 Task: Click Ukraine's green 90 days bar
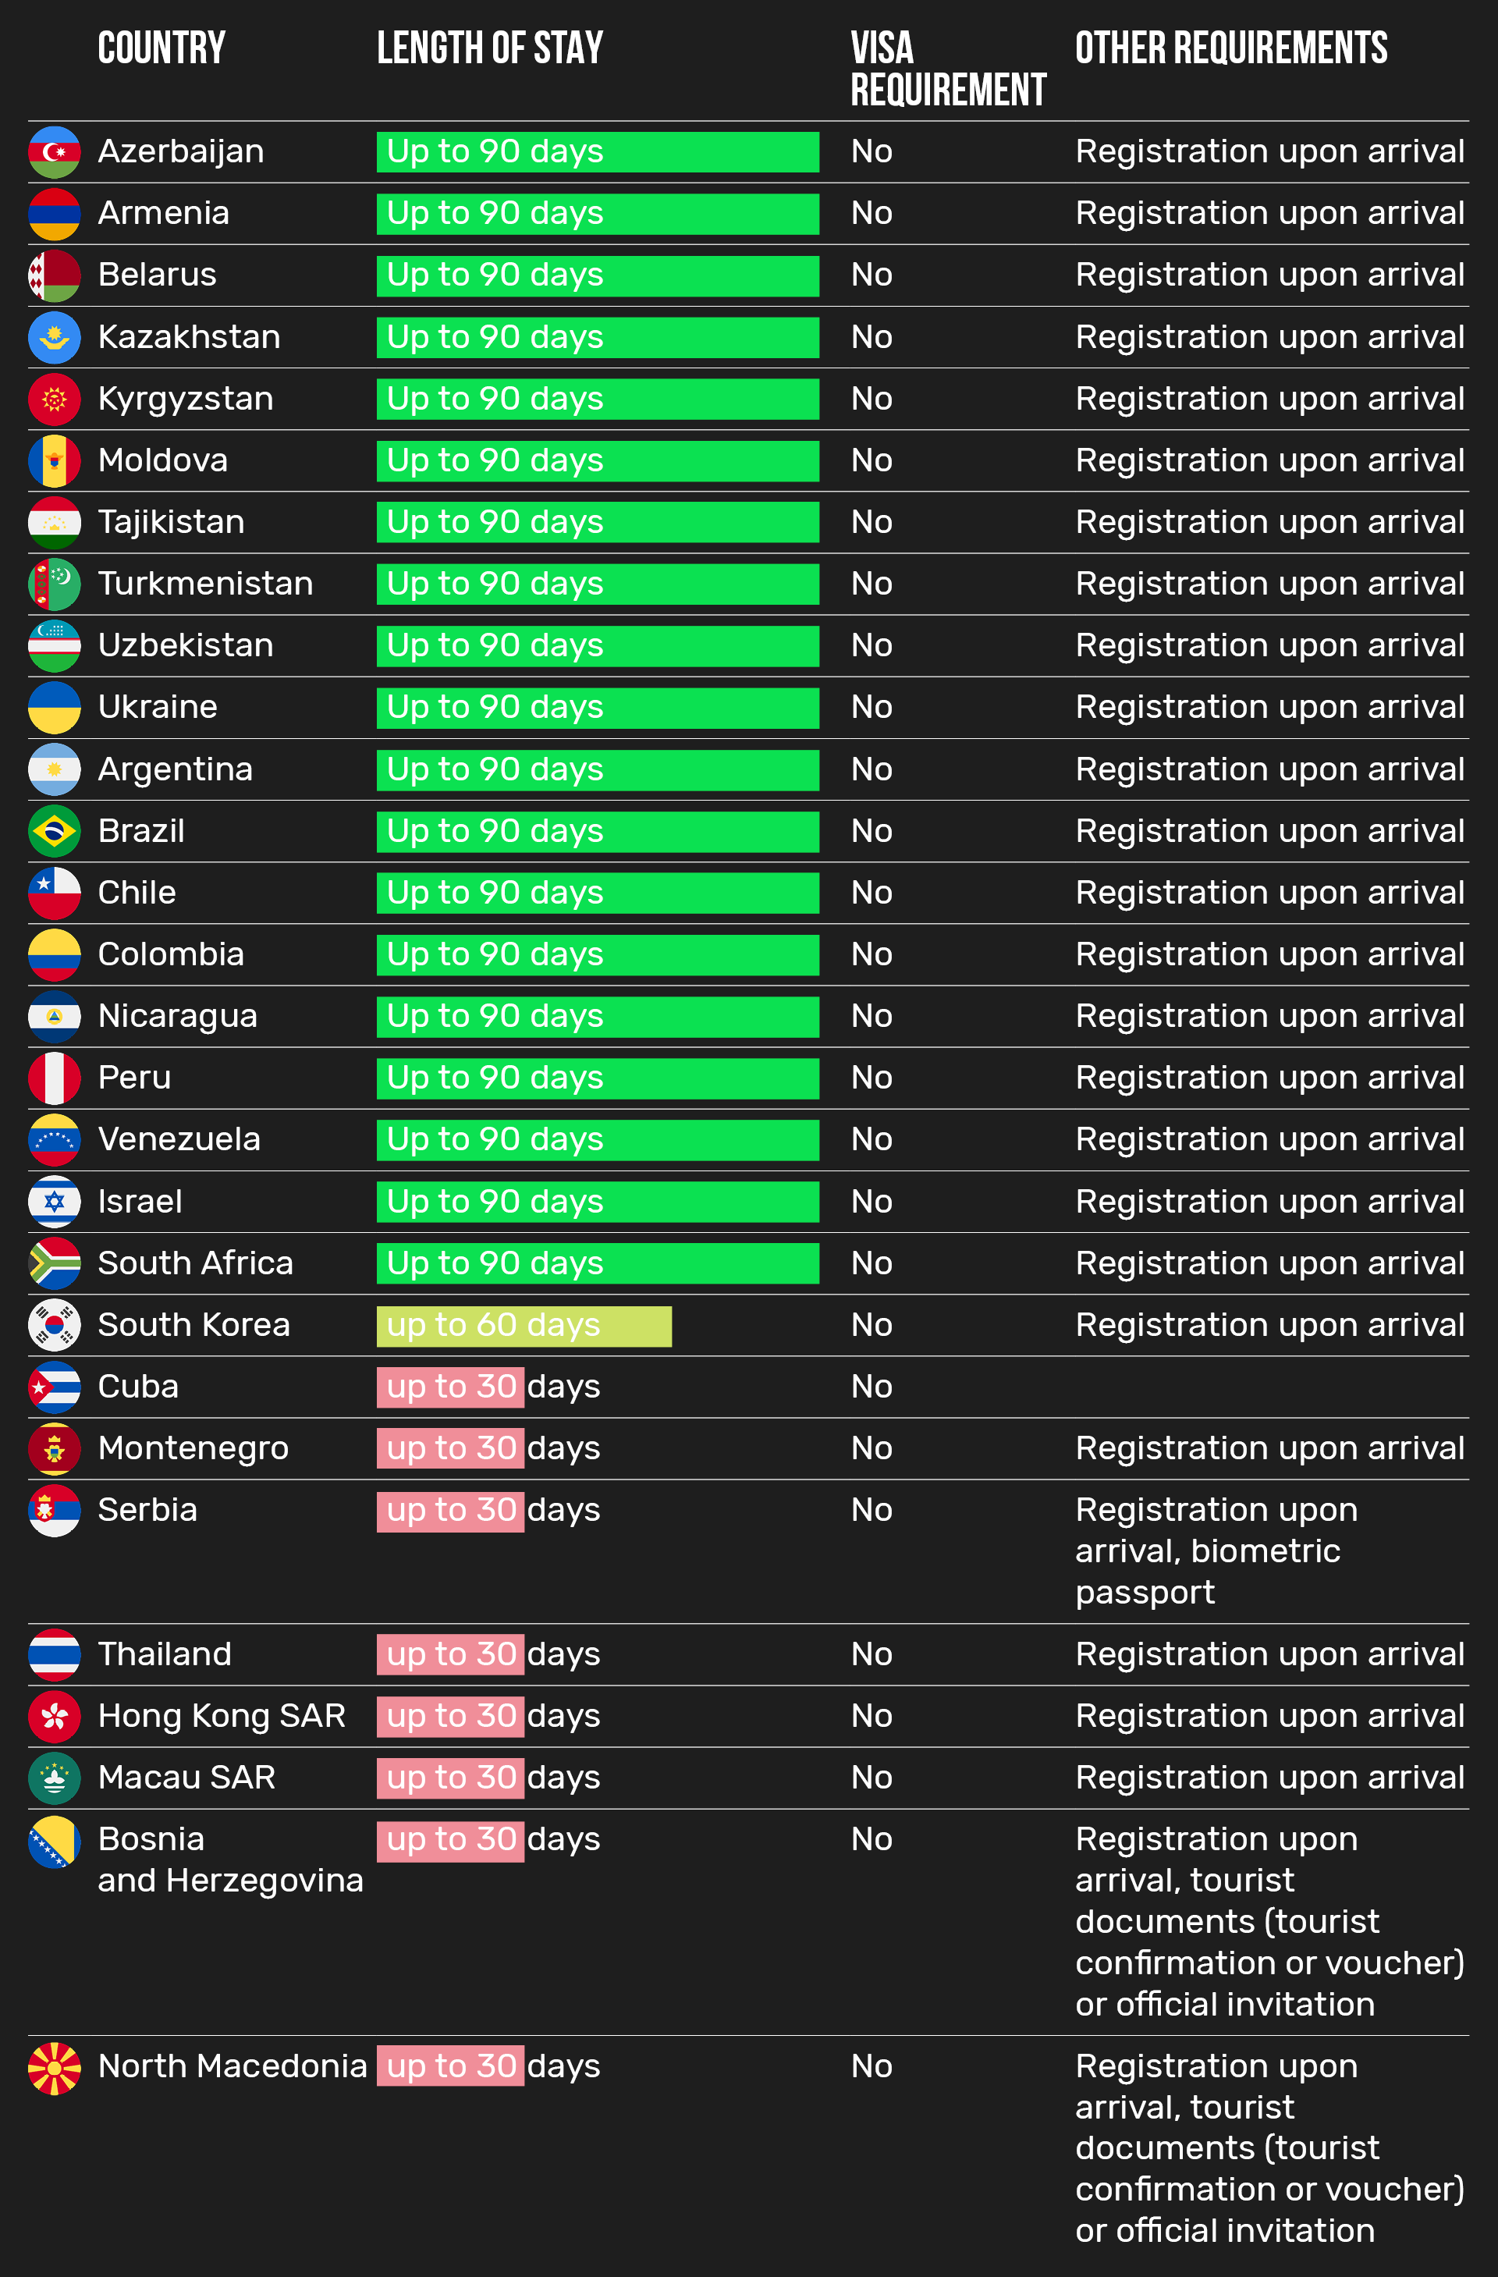tap(597, 708)
